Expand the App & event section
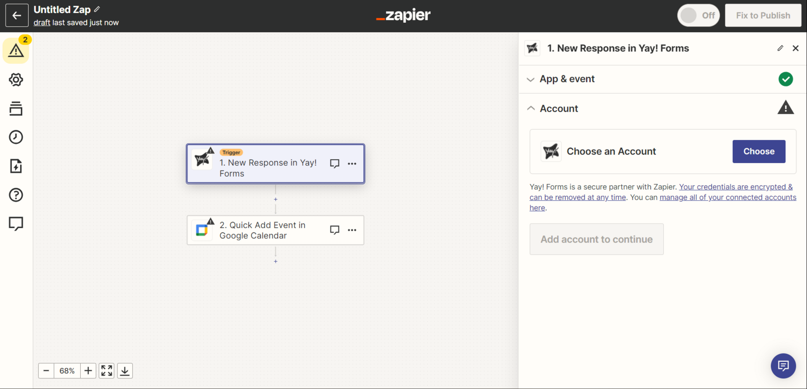 coord(567,79)
